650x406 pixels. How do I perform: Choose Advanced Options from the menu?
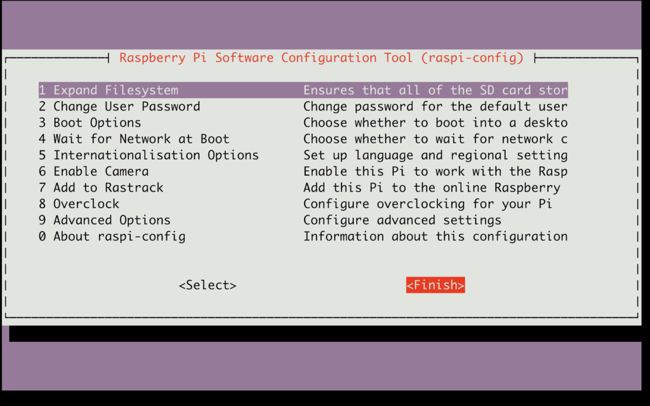111,219
